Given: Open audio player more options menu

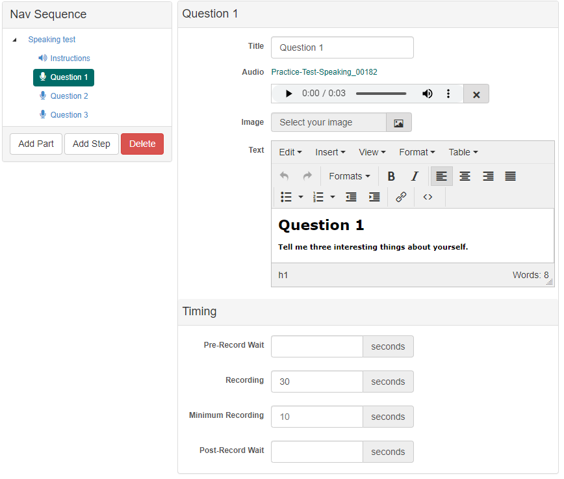Looking at the screenshot, I should point(448,94).
